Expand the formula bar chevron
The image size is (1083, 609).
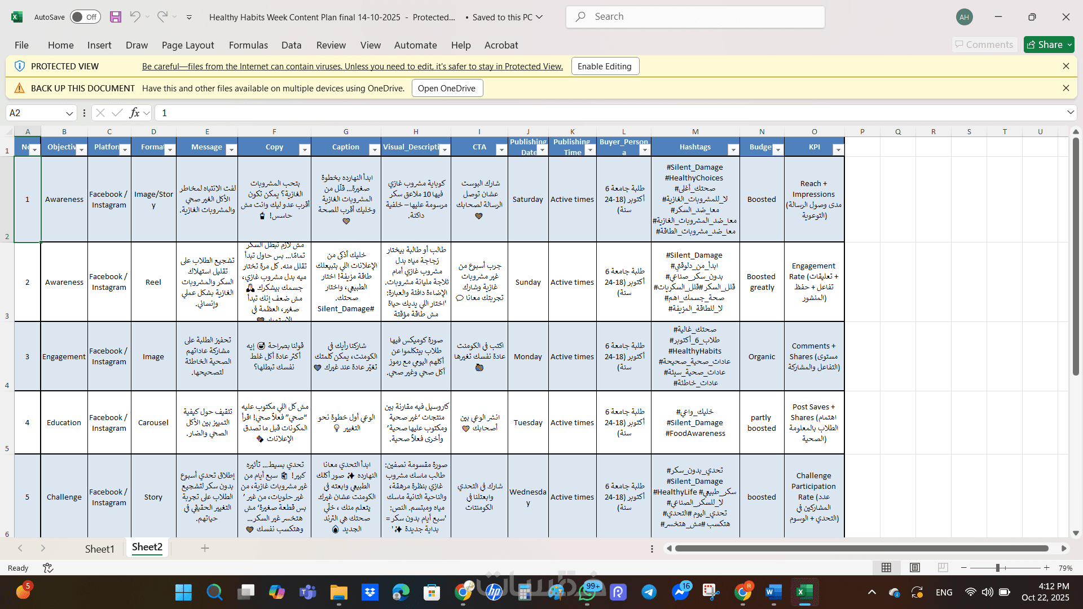click(1070, 113)
